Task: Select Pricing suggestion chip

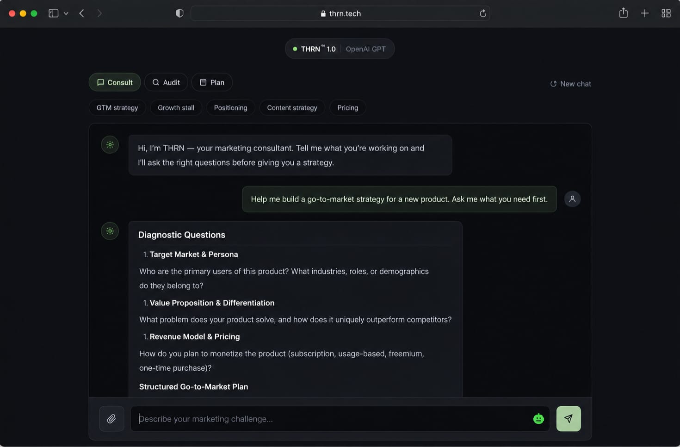Action: click(x=348, y=108)
